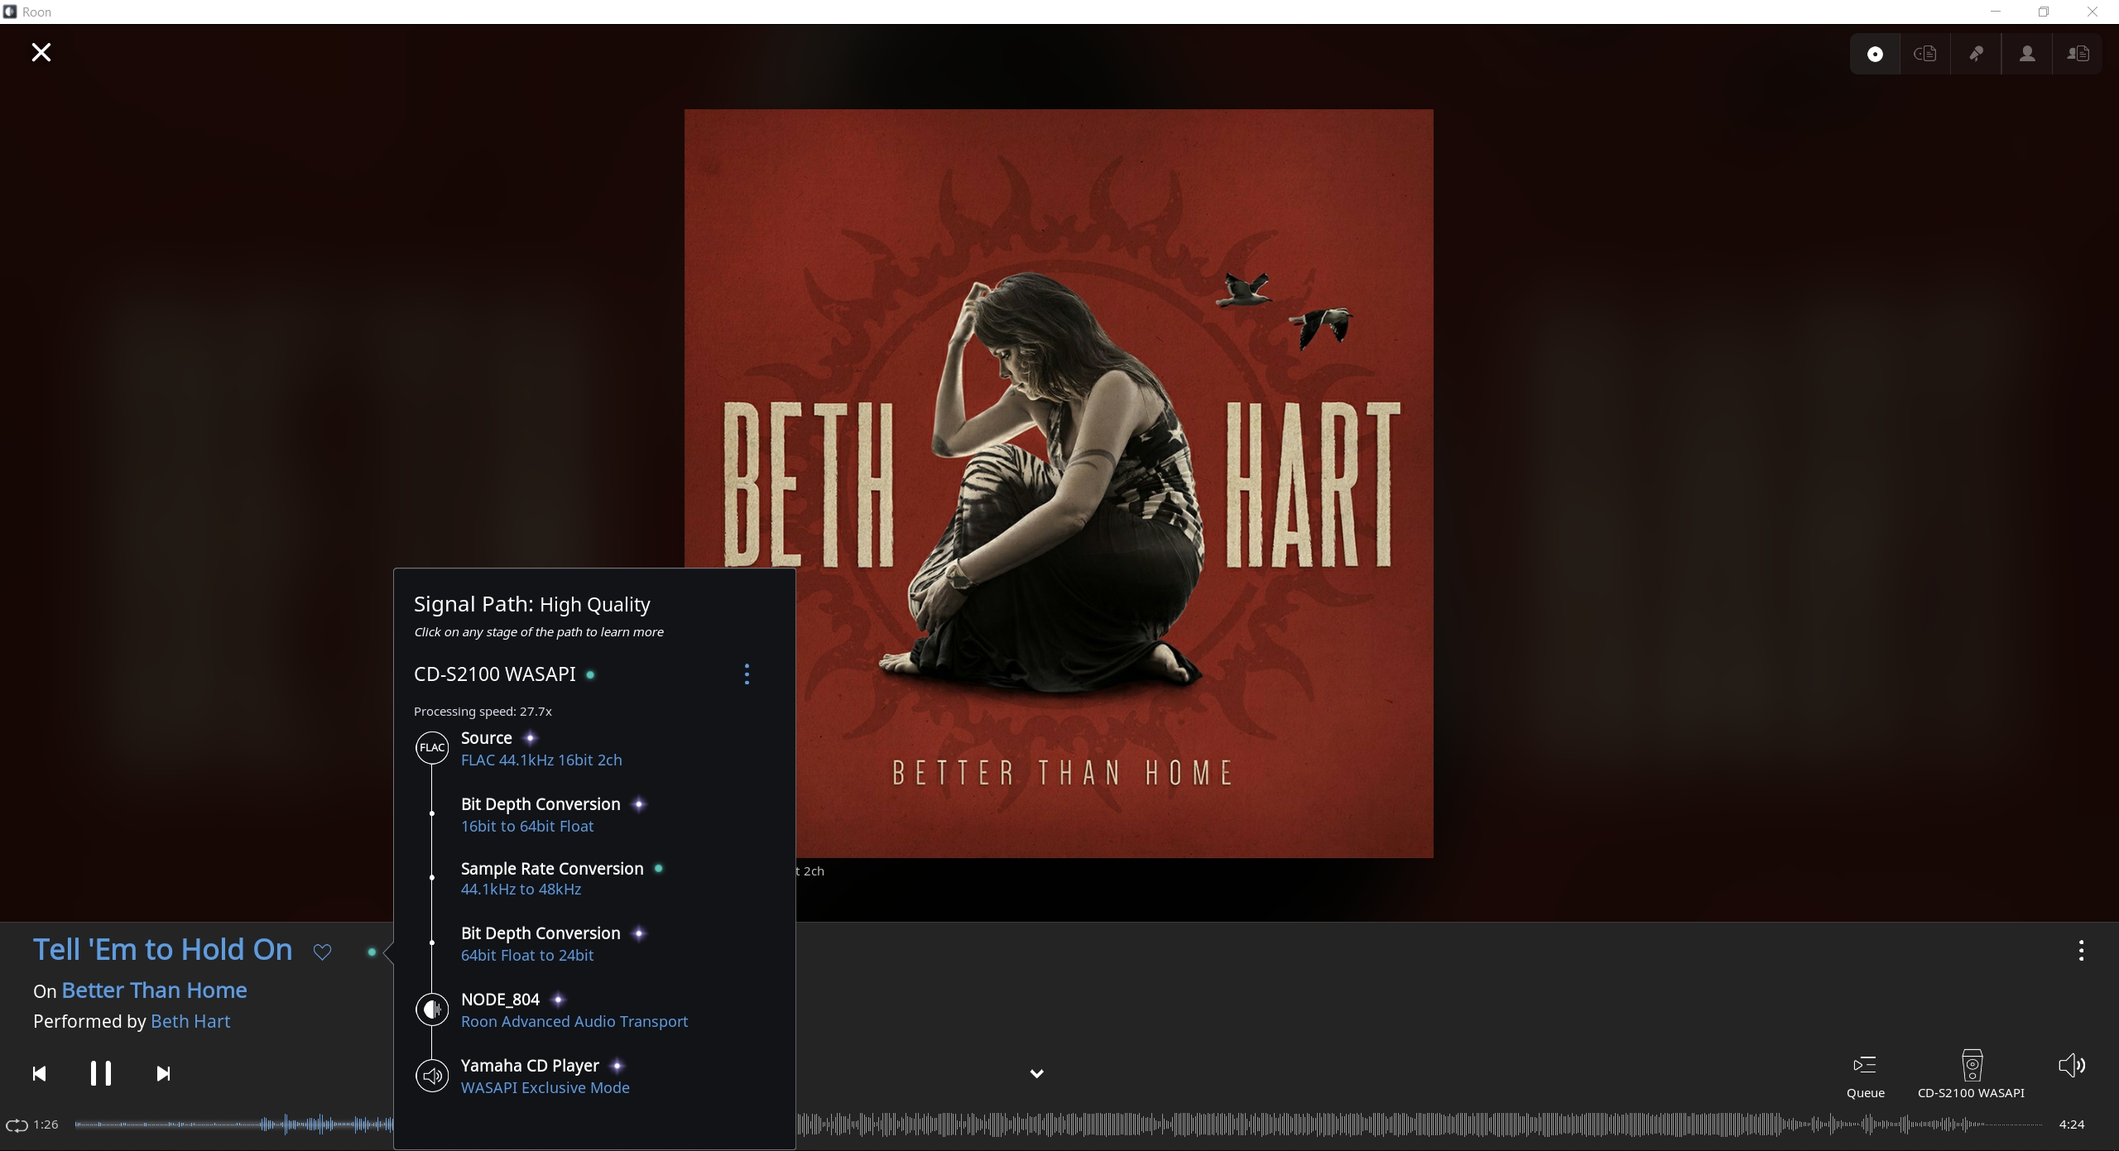Skip to the next track

[x=163, y=1073]
